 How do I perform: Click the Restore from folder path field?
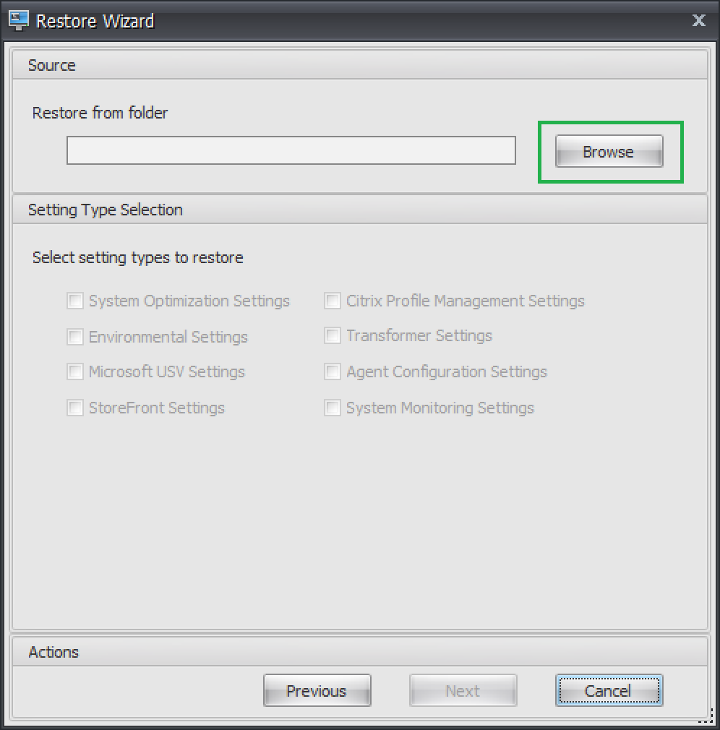point(291,151)
